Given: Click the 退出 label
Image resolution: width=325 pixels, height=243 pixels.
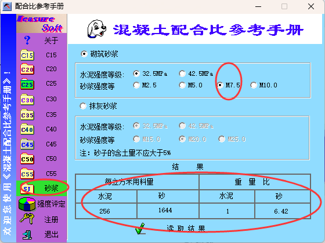Looking at the screenshot, I should tap(51, 234).
